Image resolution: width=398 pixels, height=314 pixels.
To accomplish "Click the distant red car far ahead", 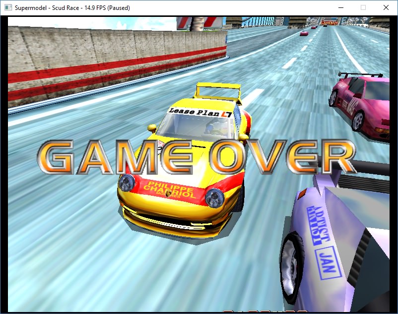I will [304, 33].
